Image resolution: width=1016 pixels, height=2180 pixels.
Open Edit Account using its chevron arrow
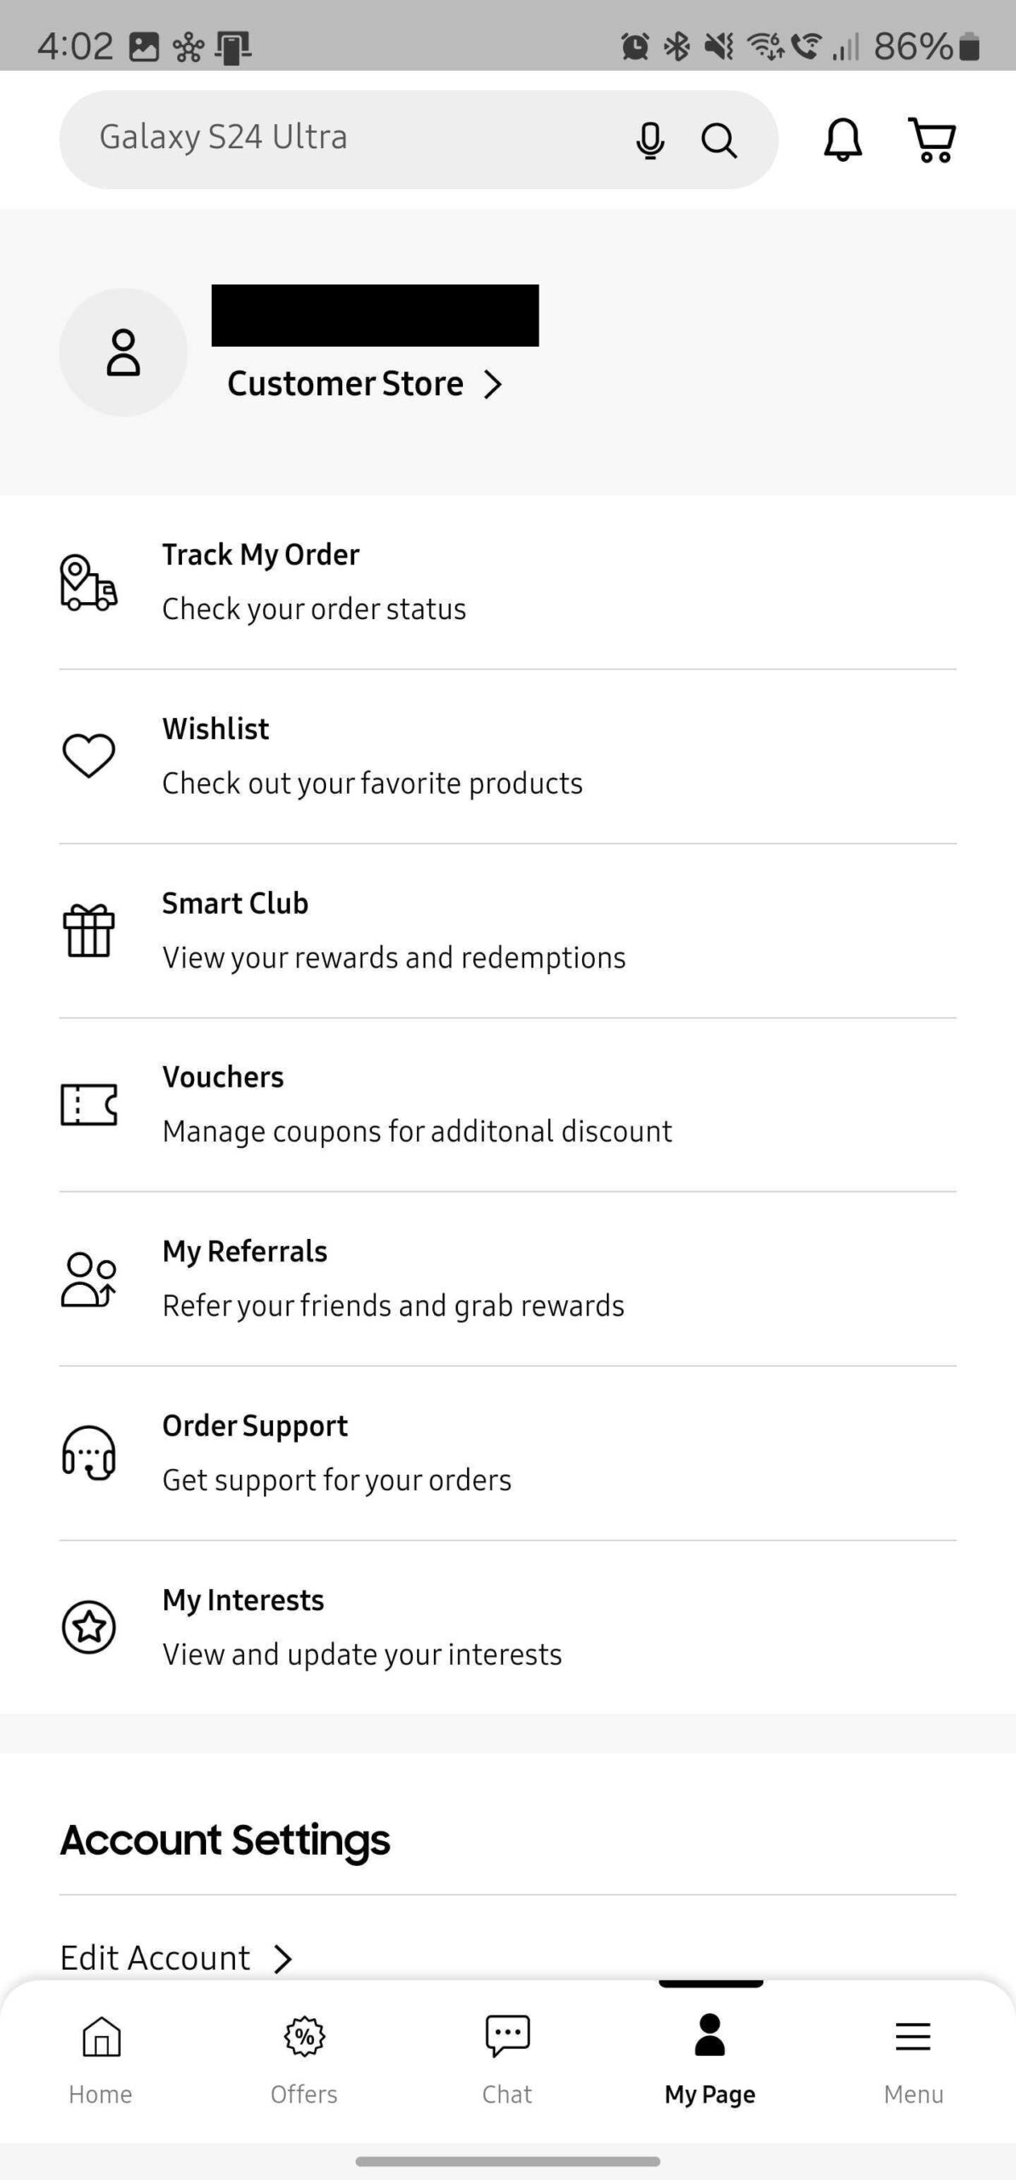(283, 1959)
